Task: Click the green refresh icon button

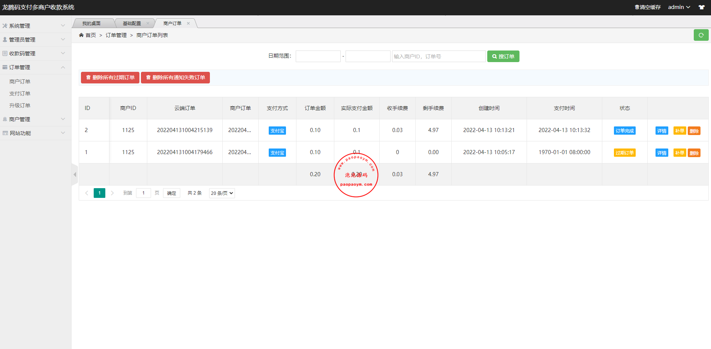Action: (701, 35)
